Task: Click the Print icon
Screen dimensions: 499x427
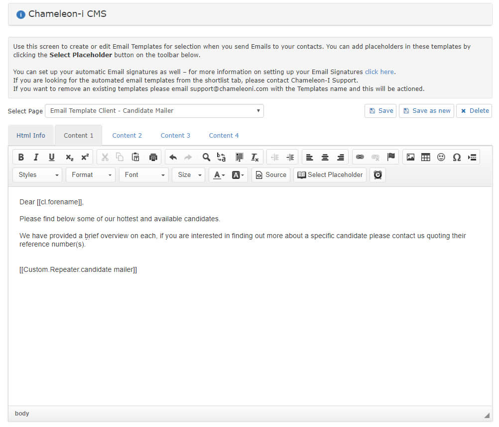Action: [153, 157]
